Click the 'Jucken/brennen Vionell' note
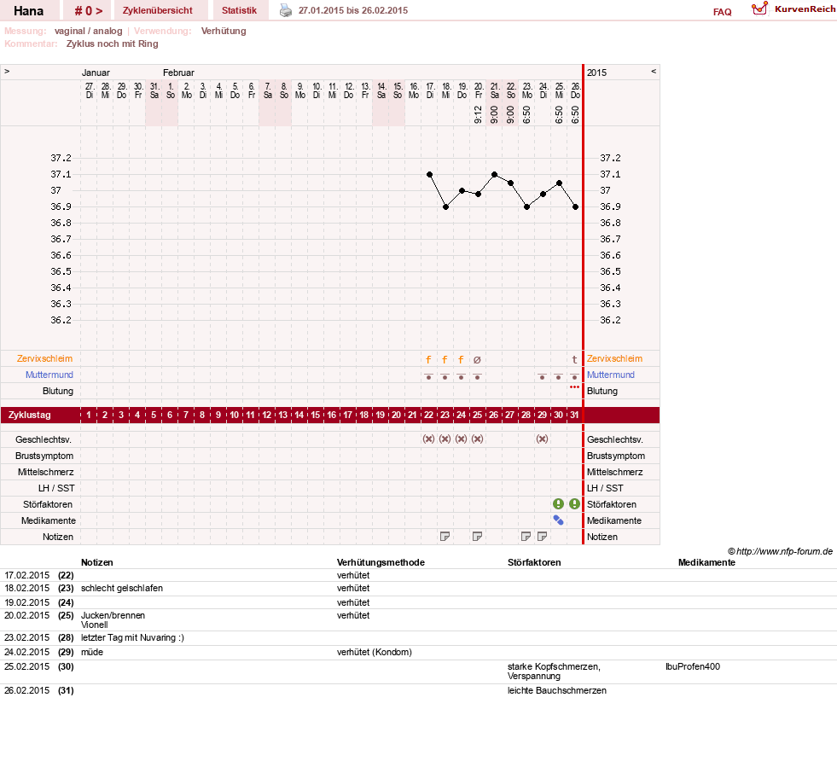Image resolution: width=837 pixels, height=773 pixels. click(113, 620)
